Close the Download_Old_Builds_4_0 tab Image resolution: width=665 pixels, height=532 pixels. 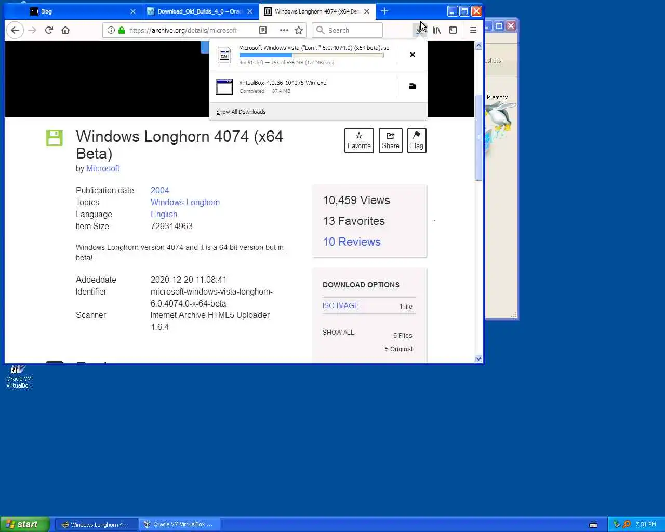click(250, 11)
